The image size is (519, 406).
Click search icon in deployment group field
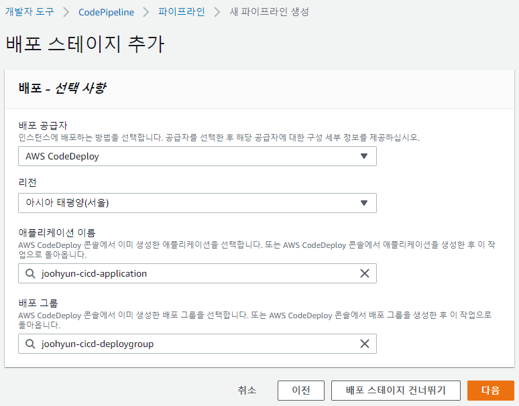coord(30,344)
